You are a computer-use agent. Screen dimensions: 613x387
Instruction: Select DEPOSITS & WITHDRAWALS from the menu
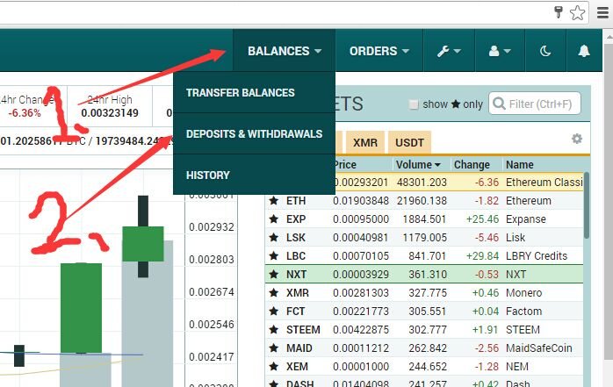click(254, 134)
